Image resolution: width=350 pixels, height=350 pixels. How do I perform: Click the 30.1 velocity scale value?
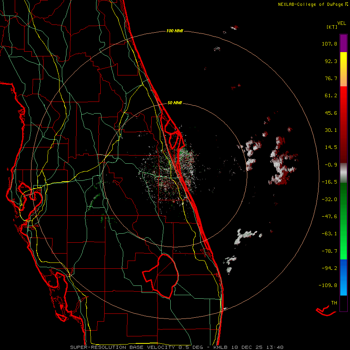tap(331, 130)
